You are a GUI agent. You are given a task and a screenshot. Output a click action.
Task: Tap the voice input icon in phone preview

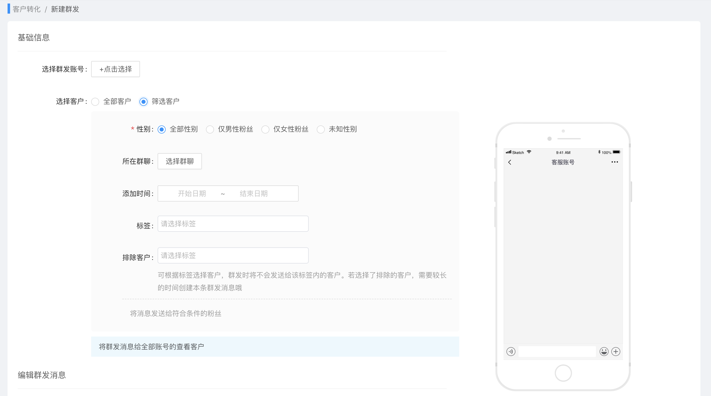click(511, 352)
